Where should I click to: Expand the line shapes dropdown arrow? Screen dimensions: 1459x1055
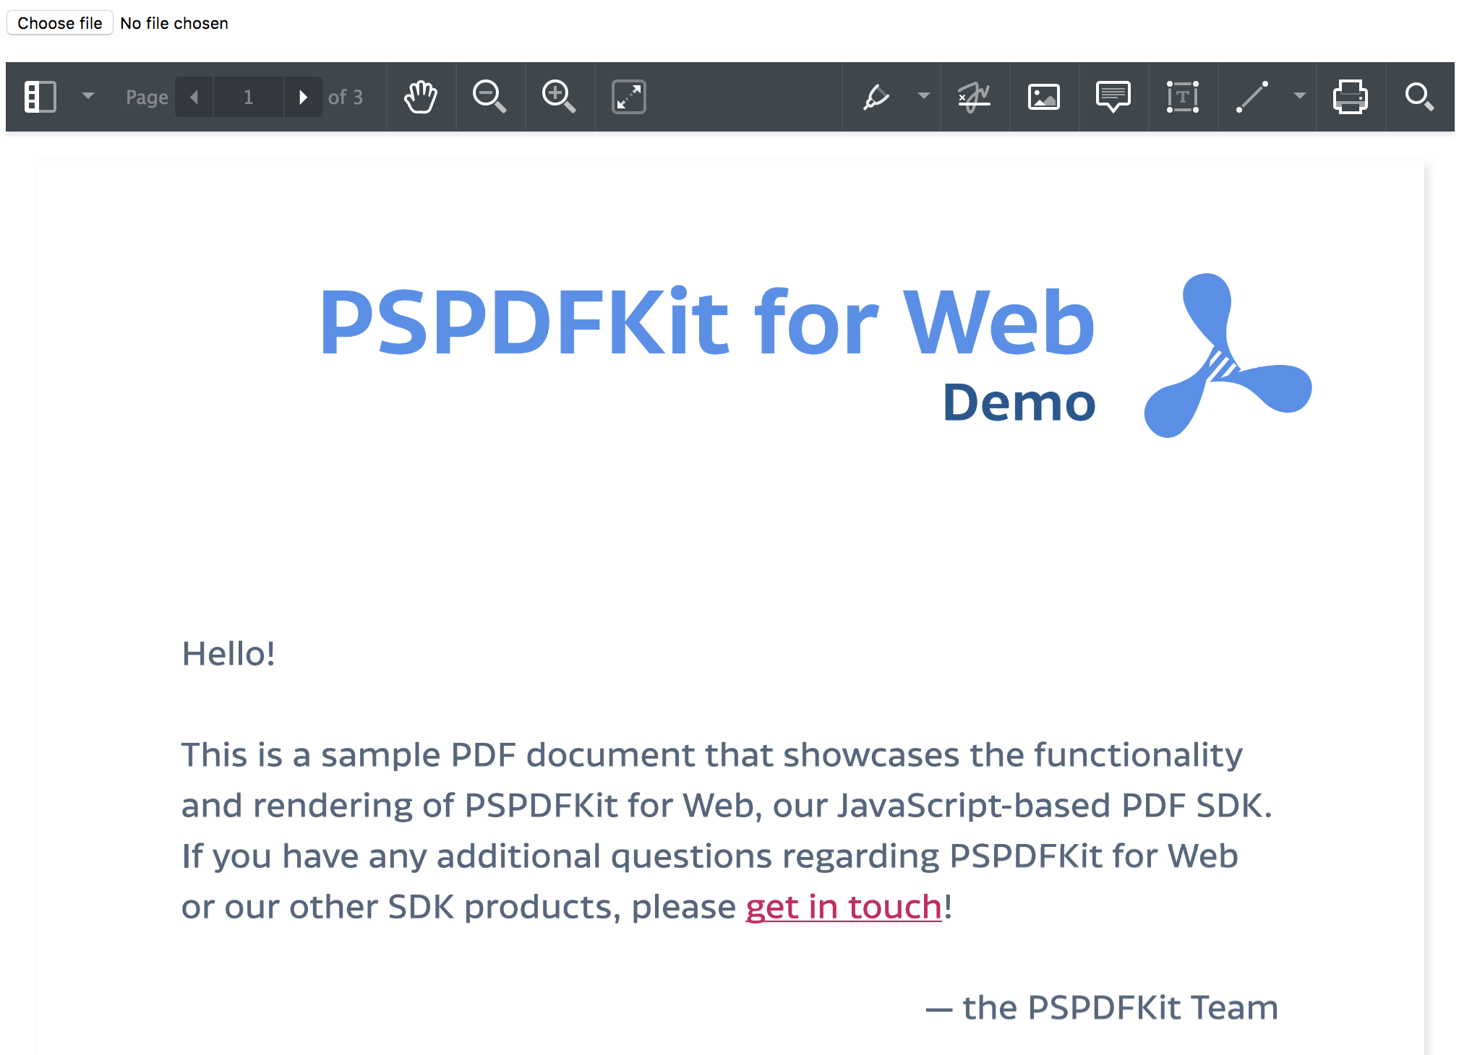(1299, 96)
